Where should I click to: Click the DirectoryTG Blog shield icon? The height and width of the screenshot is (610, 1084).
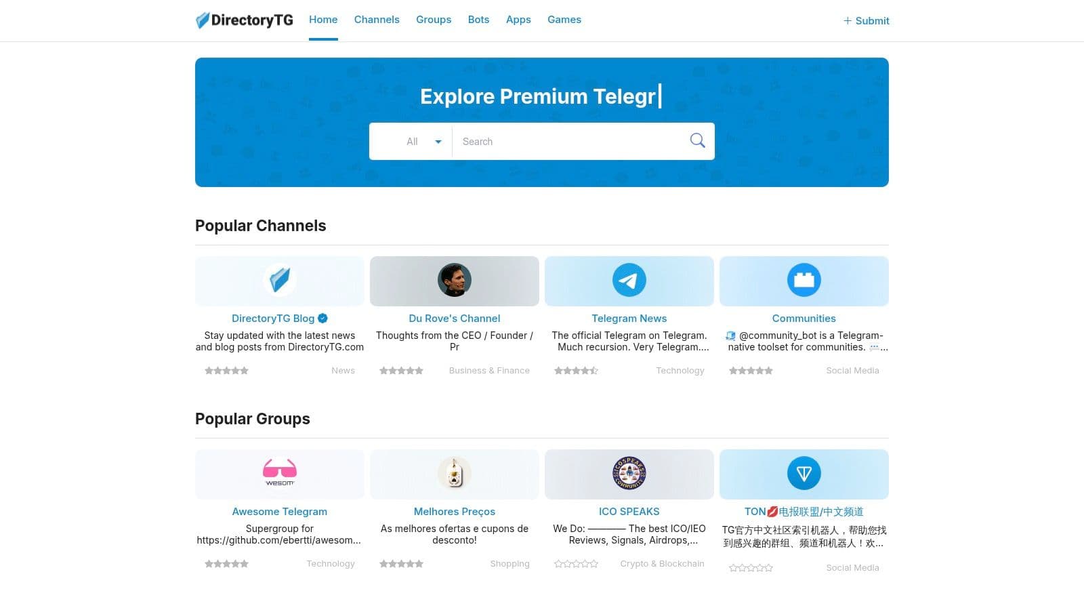pyautogui.click(x=279, y=280)
